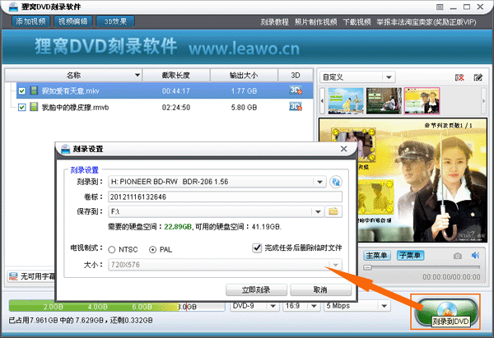This screenshot has width=494, height=338.
Task: Click the edit template pencil icon
Action: pyautogui.click(x=478, y=77)
